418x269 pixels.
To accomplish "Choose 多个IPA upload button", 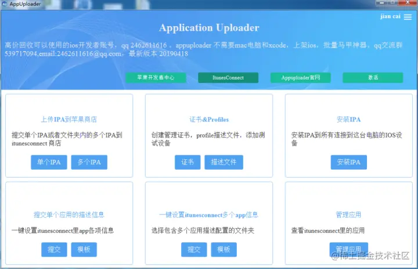I will (x=89, y=162).
